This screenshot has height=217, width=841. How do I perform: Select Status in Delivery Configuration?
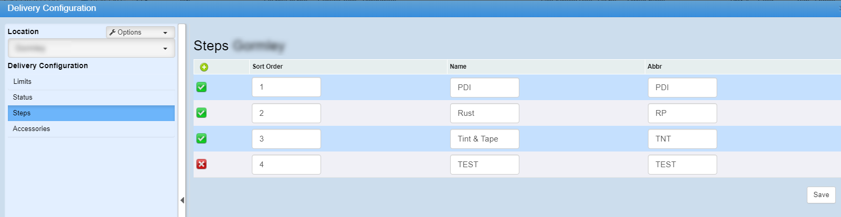point(23,97)
